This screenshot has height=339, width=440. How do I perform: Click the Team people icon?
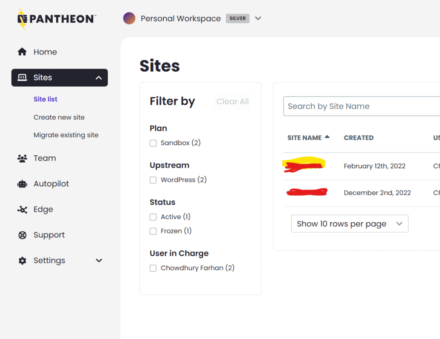[22, 158]
